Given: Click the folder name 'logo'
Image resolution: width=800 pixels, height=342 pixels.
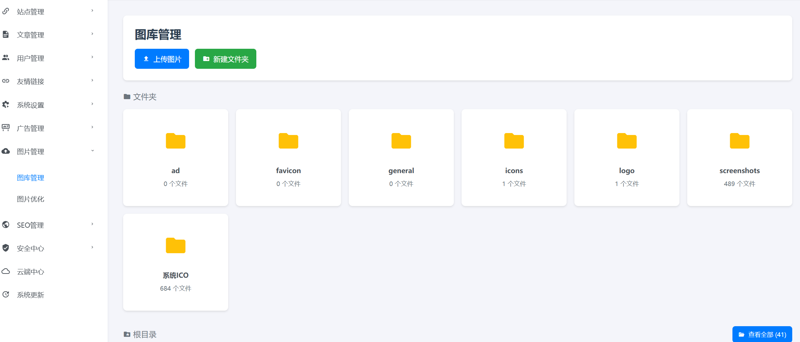Looking at the screenshot, I should pos(627,171).
